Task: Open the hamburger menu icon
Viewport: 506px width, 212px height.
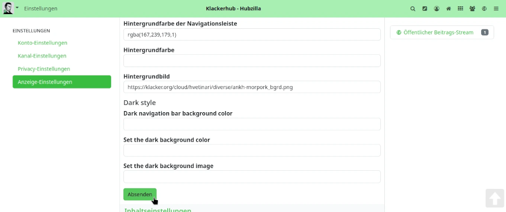Action: point(496,8)
